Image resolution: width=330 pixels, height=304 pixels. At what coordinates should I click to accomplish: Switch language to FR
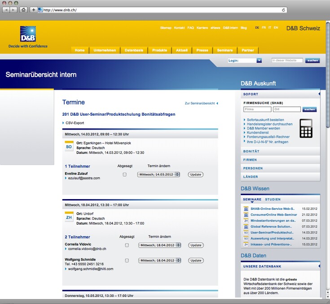264,28
